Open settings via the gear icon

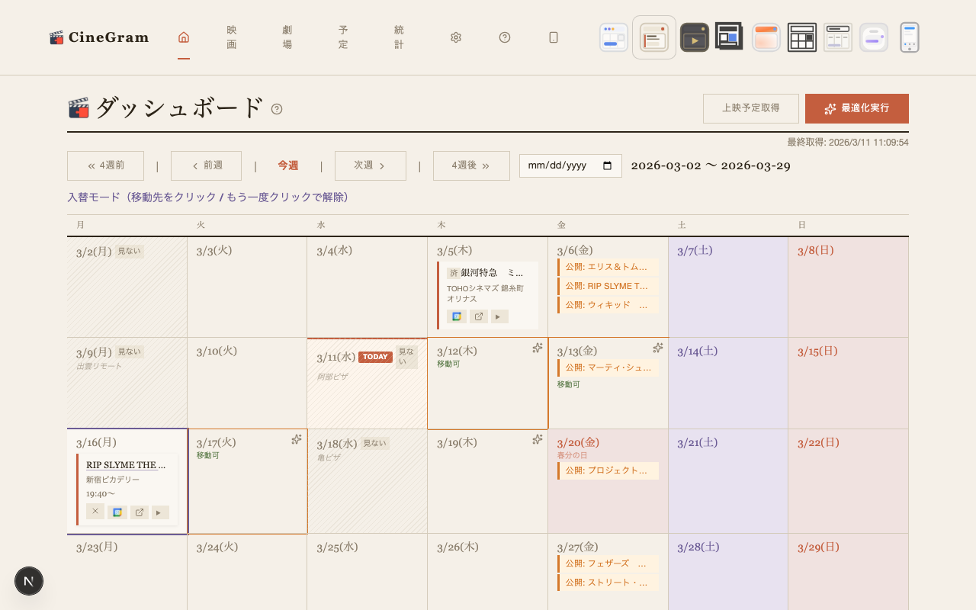pyautogui.click(x=456, y=37)
